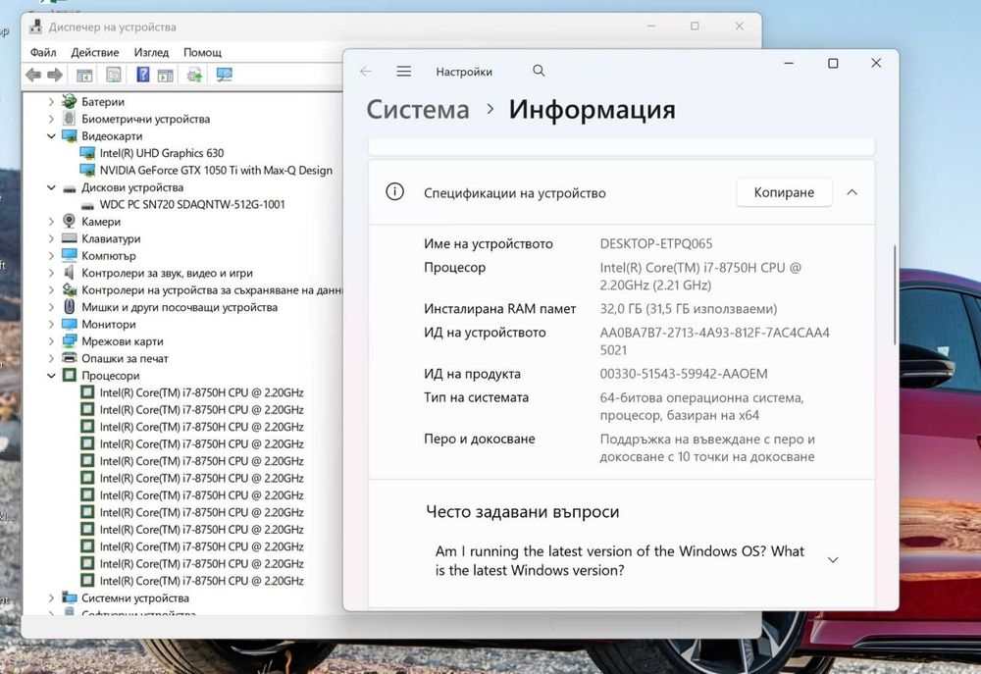Click the scan for hardware changes monitor icon
This screenshot has width=981, height=674.
click(224, 76)
